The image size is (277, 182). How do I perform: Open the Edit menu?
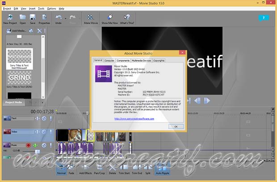point(16,8)
